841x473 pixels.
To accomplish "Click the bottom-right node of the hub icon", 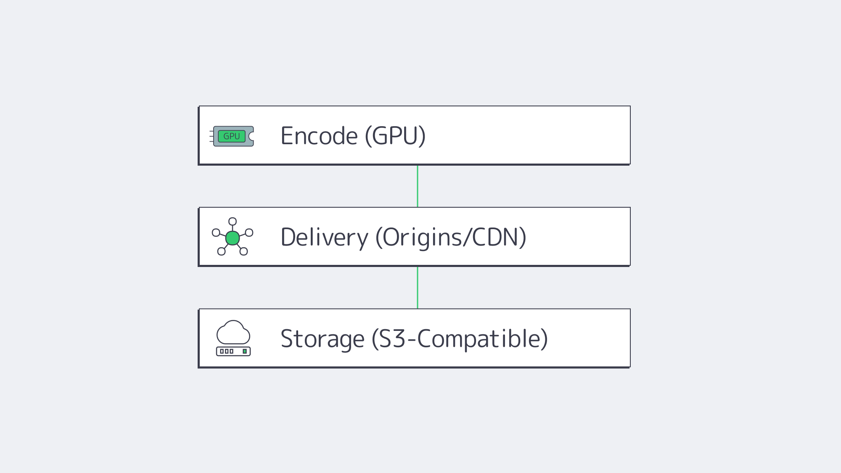I will coord(243,251).
